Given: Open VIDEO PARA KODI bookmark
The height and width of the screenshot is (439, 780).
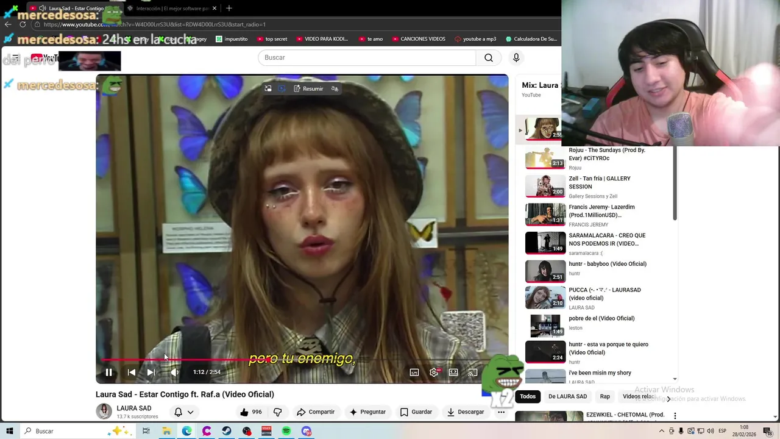Looking at the screenshot, I should (322, 39).
